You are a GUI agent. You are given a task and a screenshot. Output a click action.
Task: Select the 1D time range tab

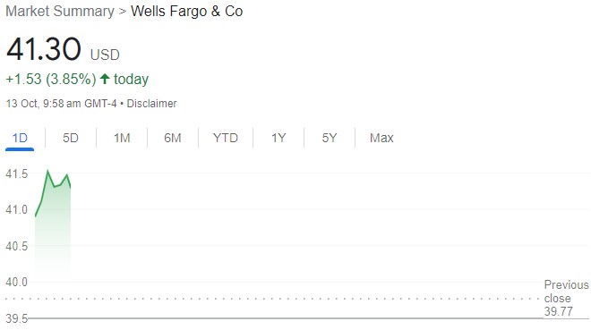click(20, 138)
